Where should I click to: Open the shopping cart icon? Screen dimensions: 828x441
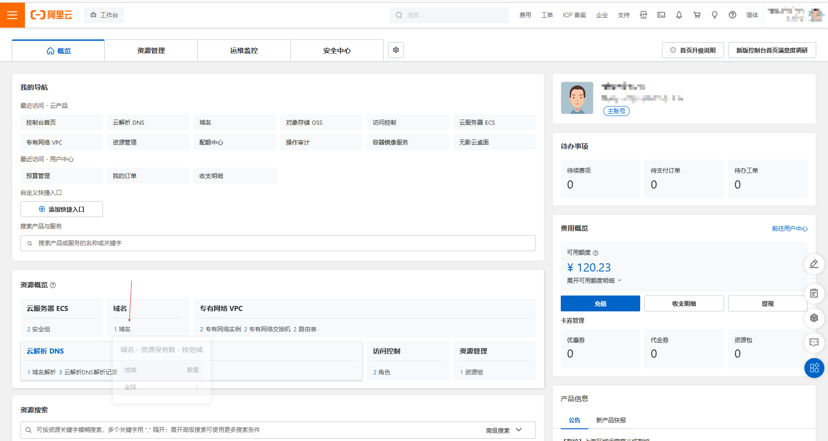point(697,15)
